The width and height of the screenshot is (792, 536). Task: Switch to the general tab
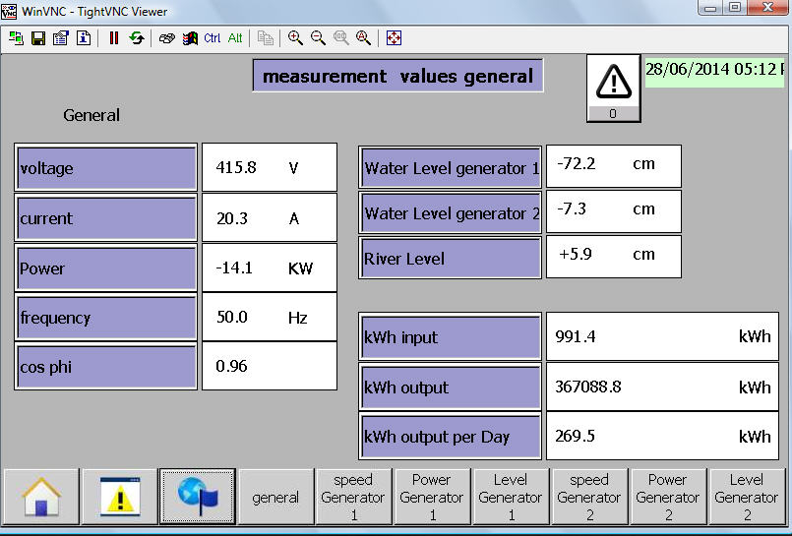tap(275, 498)
